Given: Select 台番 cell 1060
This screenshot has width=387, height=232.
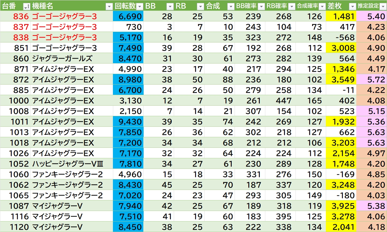Looking at the screenshot, I should click(x=15, y=174).
